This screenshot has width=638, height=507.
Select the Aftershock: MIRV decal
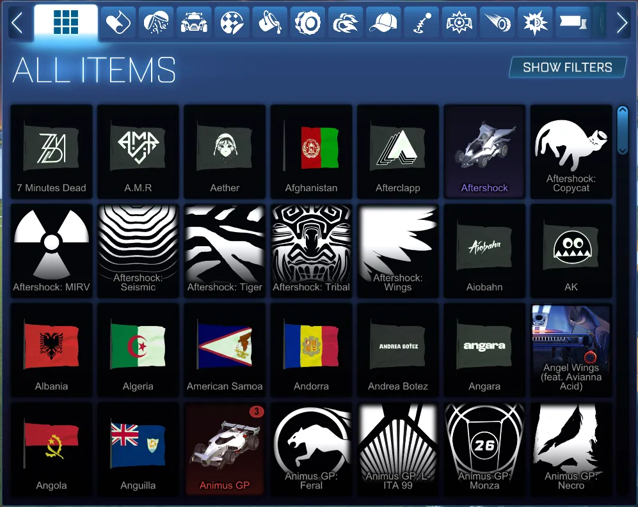point(51,251)
